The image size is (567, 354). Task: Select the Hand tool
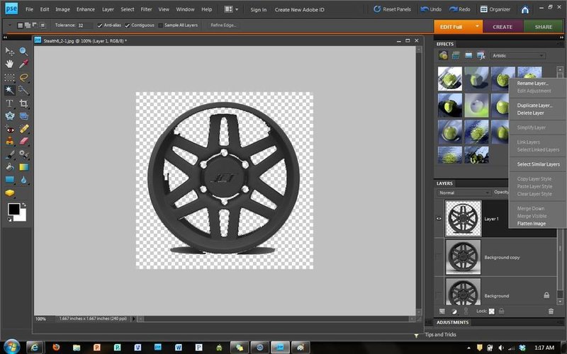click(x=10, y=64)
